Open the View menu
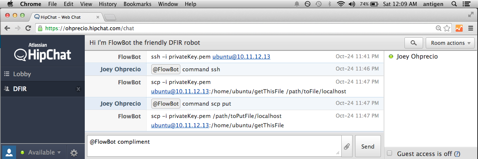 [x=86, y=4]
